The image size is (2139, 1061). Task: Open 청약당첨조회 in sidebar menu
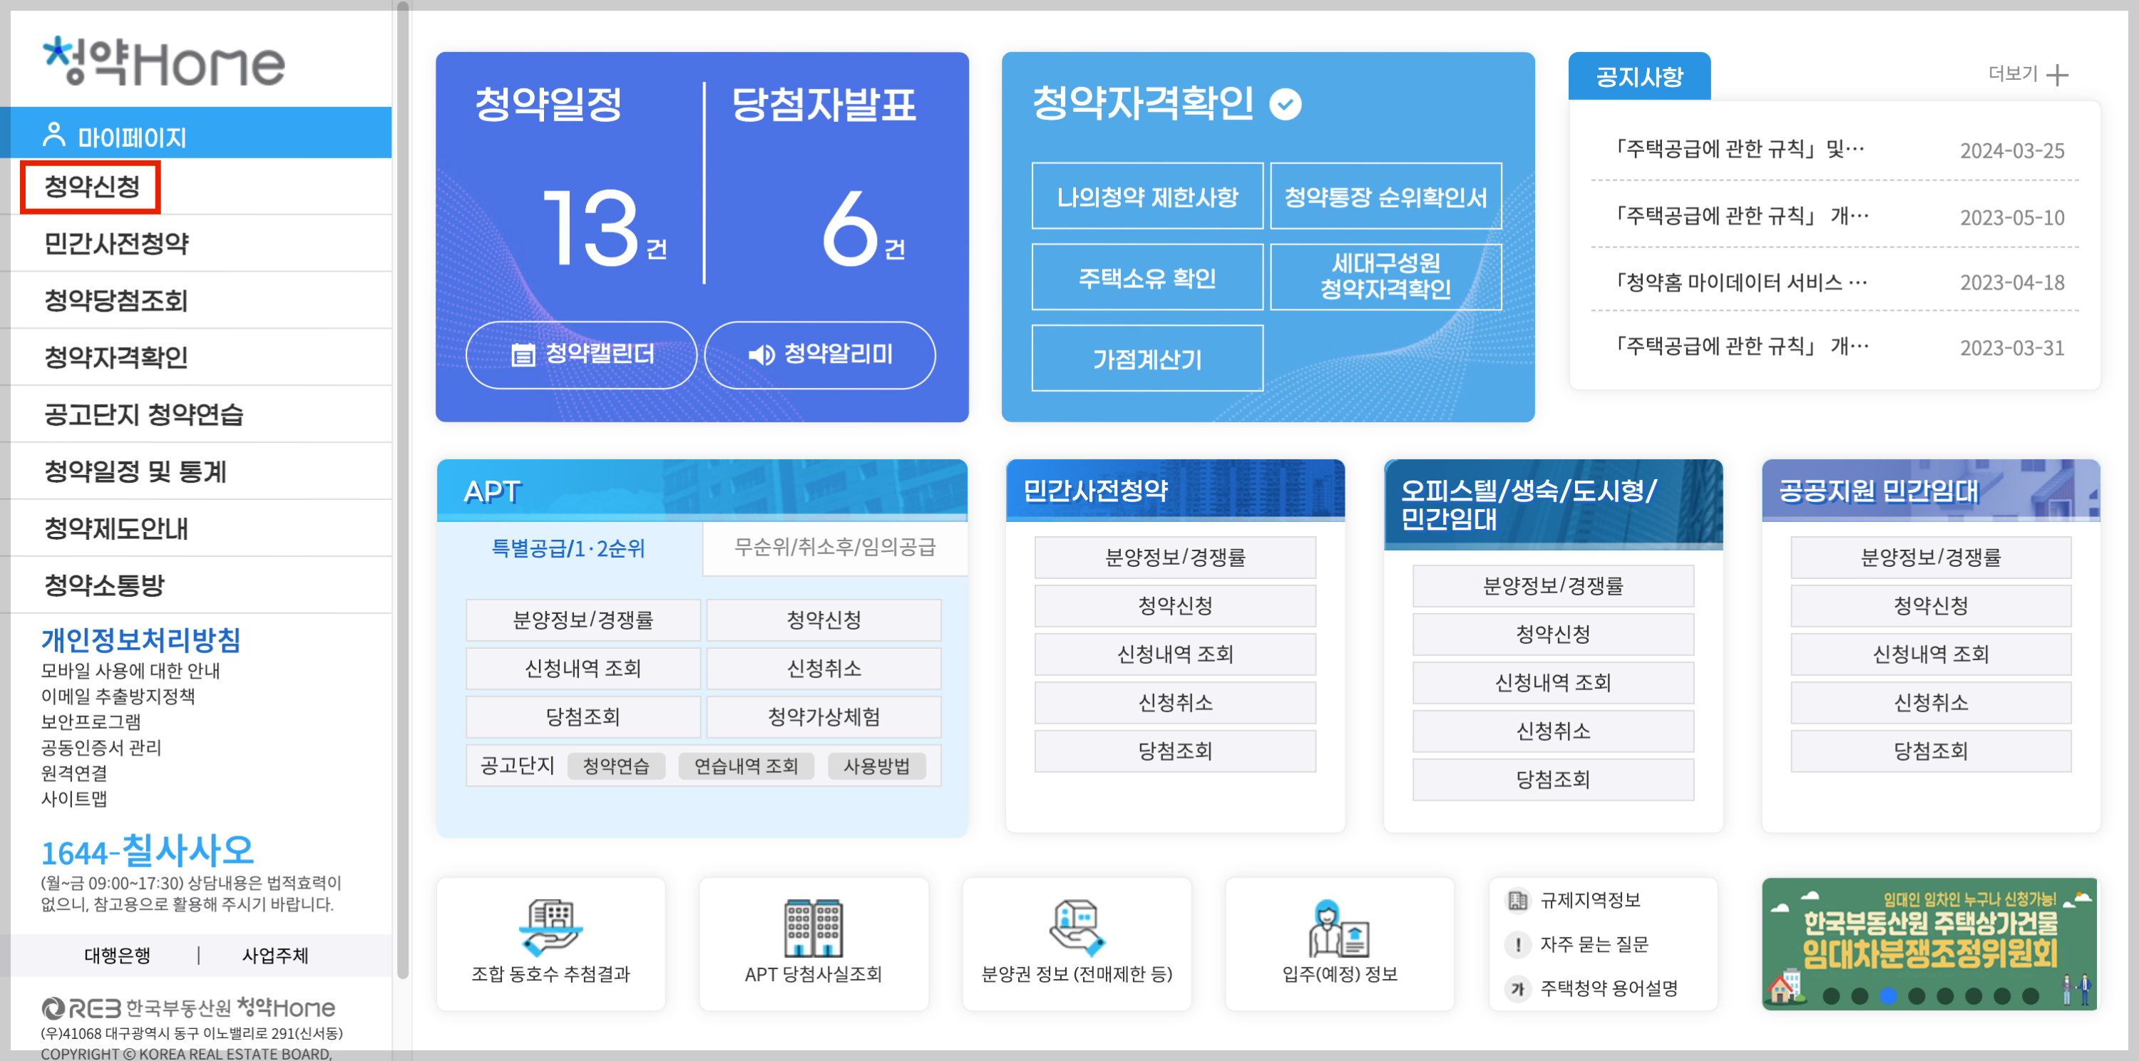116,299
